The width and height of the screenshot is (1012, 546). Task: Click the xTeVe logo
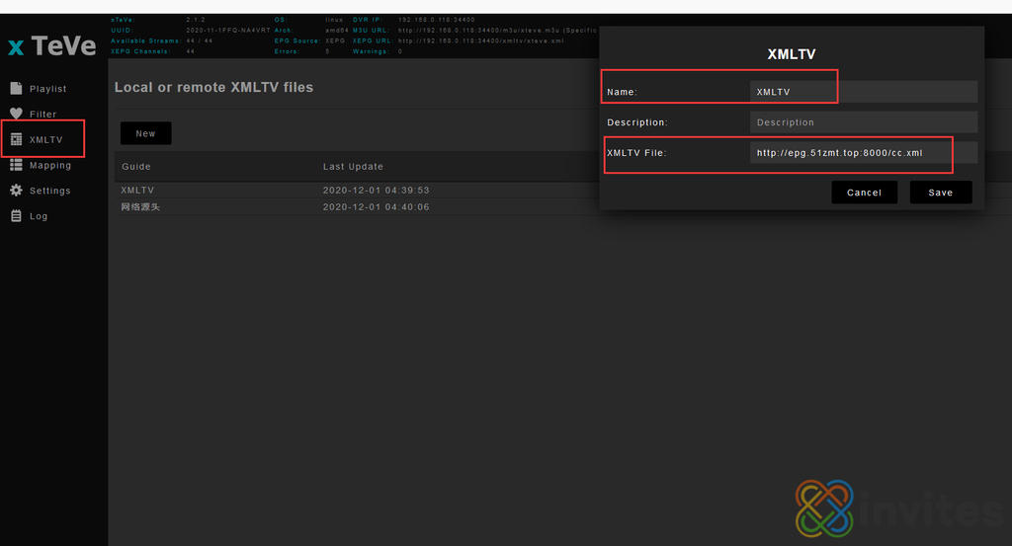(x=52, y=45)
